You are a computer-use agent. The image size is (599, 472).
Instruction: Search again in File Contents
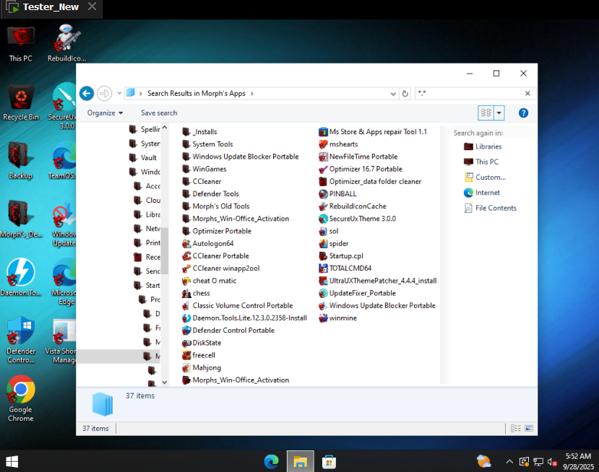495,208
